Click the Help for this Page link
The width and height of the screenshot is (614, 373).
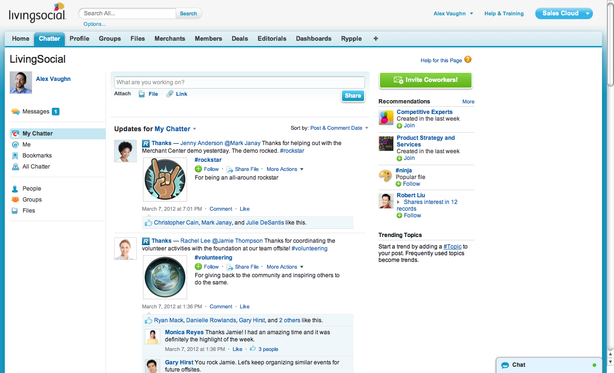point(441,60)
